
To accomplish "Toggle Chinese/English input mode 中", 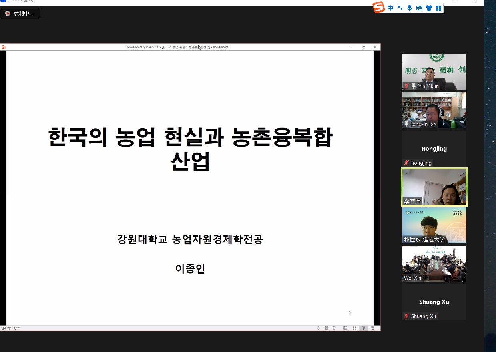I will pos(390,8).
